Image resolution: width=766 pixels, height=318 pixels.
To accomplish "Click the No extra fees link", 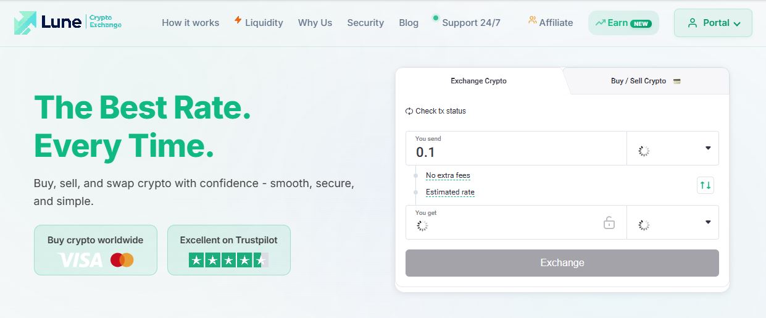I will (448, 175).
